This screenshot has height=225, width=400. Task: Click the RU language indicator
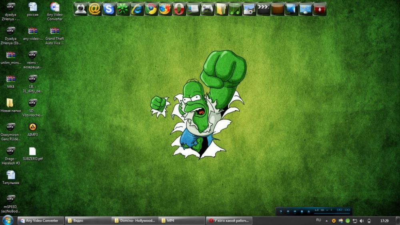pyautogui.click(x=318, y=220)
